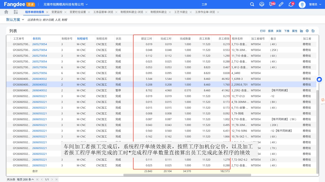Open the list settings gear icon
Viewport: 325px width, 182px height.
pos(307,31)
